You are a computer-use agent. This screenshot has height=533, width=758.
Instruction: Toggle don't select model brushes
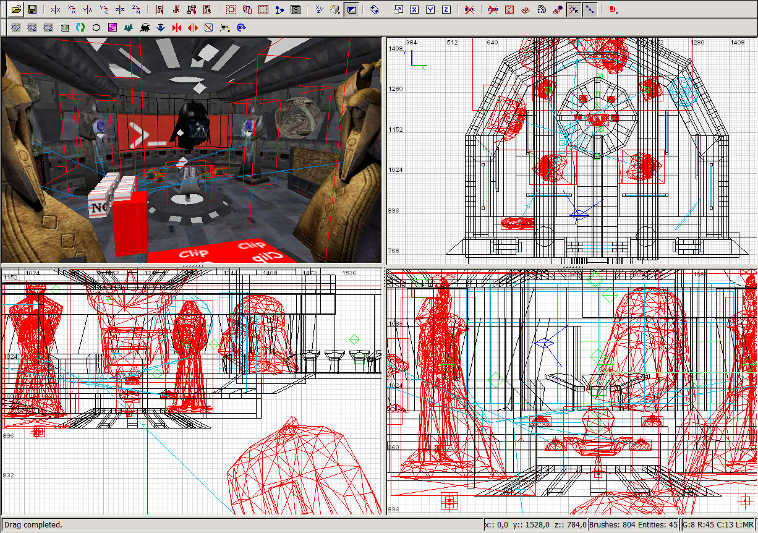click(x=469, y=9)
